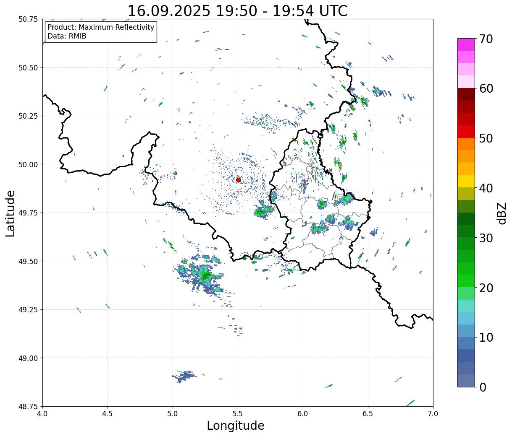The width and height of the screenshot is (512, 436).
Task: Click latitude tick label 50.25
Action: click(28, 116)
